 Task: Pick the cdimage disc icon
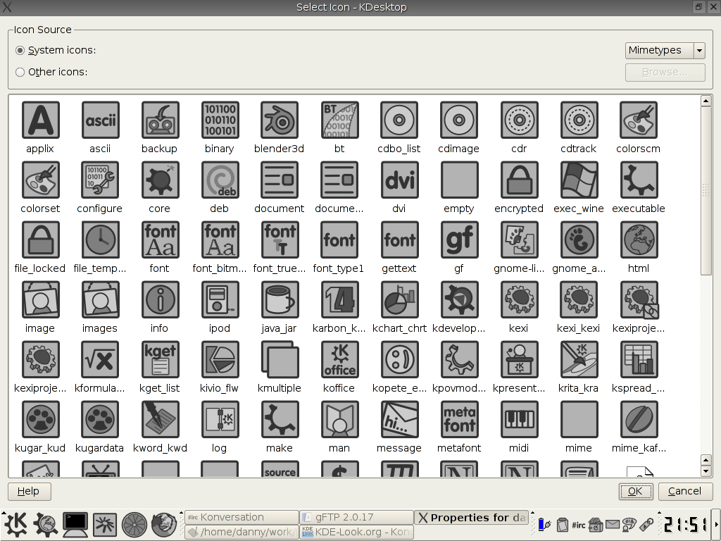click(x=459, y=120)
